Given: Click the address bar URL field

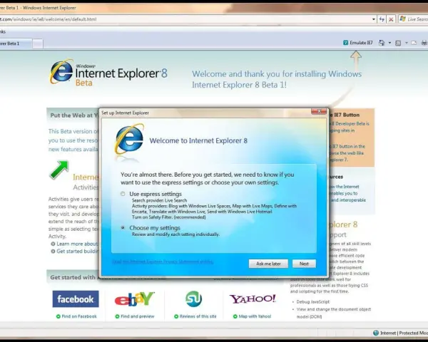Looking at the screenshot, I should (185, 19).
